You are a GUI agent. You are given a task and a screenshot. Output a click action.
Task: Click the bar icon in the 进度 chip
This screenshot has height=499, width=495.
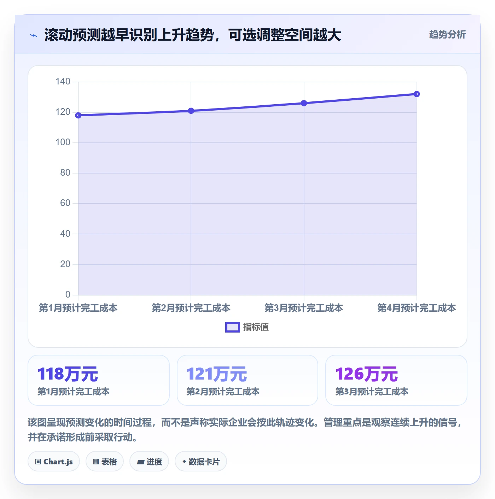(x=141, y=462)
